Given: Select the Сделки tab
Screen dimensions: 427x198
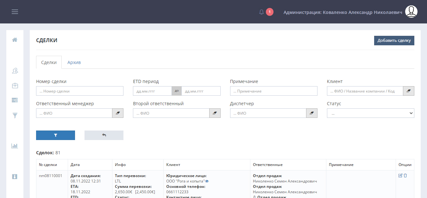Looking at the screenshot, I should (x=49, y=62).
